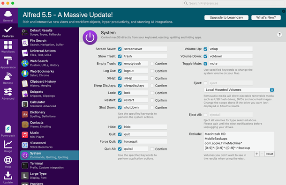This screenshot has width=286, height=185.
Task: Edit the hide keyword field
Action: [x=145, y=127]
